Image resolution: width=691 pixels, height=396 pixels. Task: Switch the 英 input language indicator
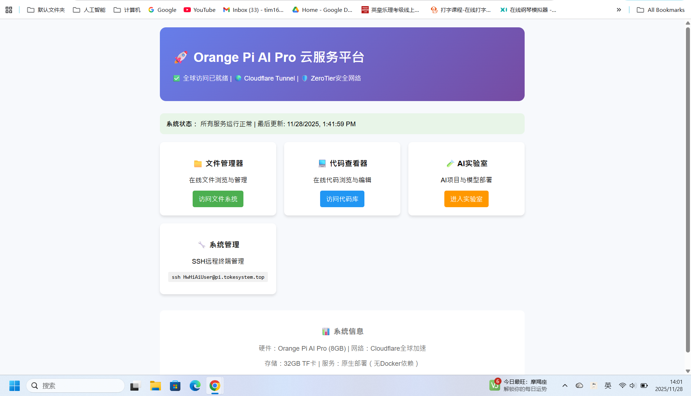(x=608, y=386)
